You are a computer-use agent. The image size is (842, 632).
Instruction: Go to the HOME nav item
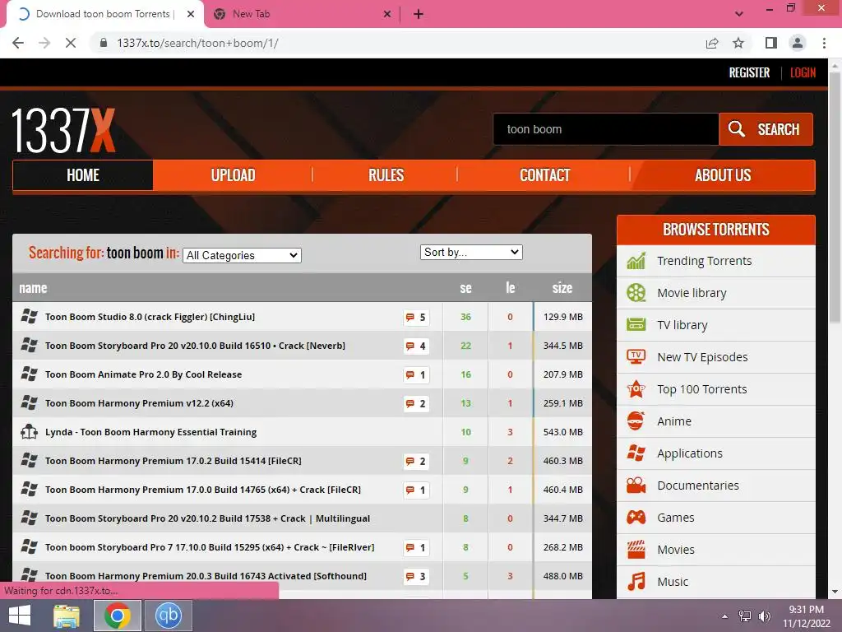pyautogui.click(x=83, y=175)
